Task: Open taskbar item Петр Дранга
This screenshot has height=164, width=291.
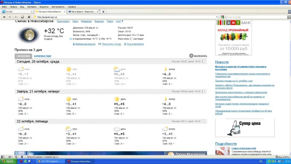Action: 50,161
